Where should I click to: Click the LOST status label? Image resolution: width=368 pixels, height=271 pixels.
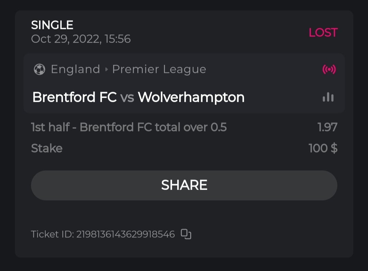click(323, 33)
